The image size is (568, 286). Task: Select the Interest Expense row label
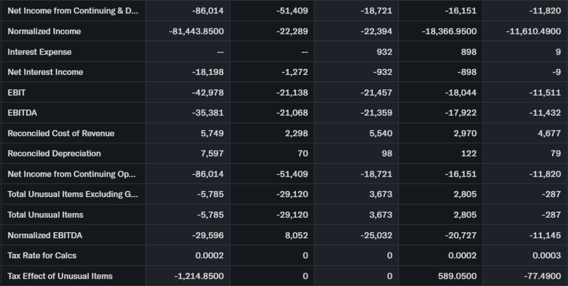click(39, 52)
